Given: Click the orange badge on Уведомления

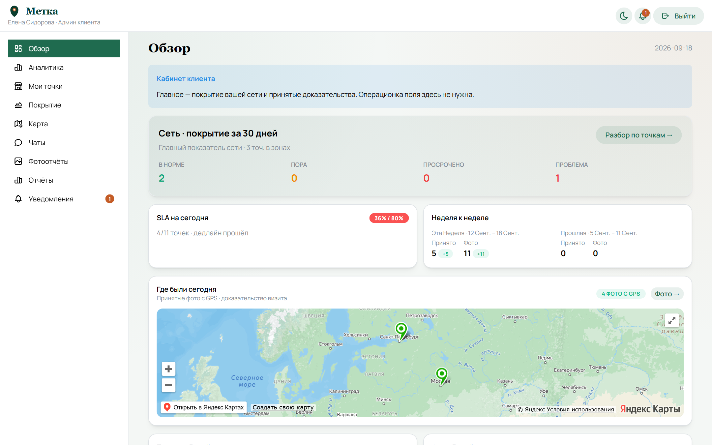Looking at the screenshot, I should pos(109,199).
